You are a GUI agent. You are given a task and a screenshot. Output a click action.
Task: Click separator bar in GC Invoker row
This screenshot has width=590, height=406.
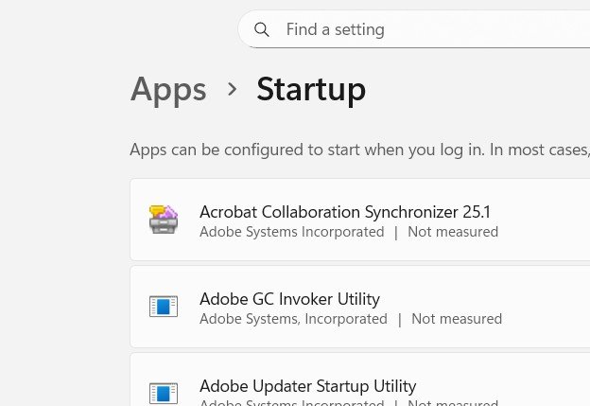tap(400, 319)
